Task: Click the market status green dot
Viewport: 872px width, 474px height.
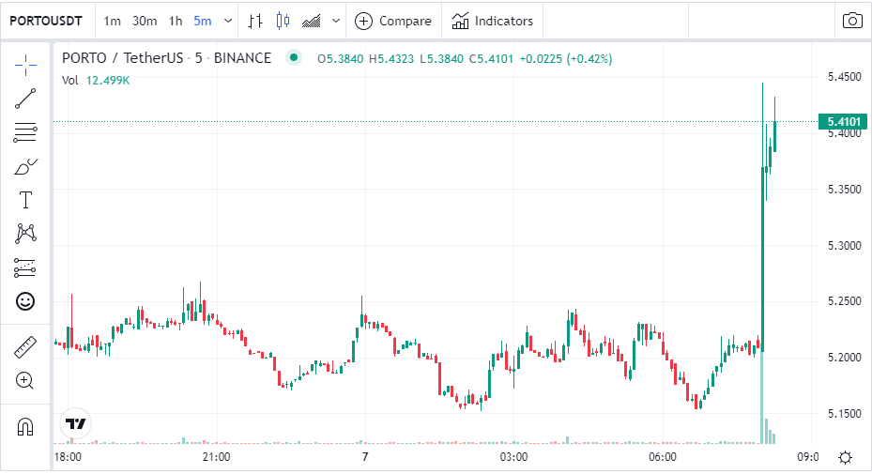Action: (x=294, y=57)
